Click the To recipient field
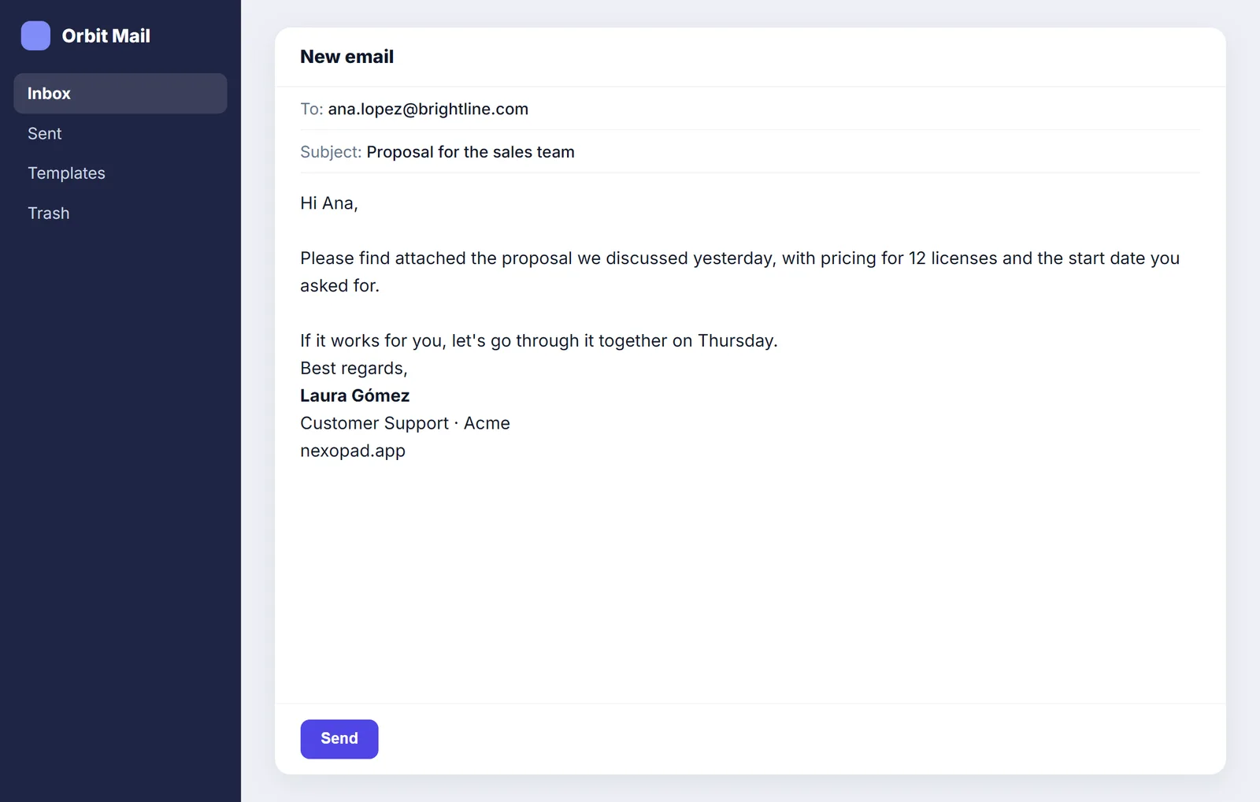The height and width of the screenshot is (802, 1260). pos(750,109)
